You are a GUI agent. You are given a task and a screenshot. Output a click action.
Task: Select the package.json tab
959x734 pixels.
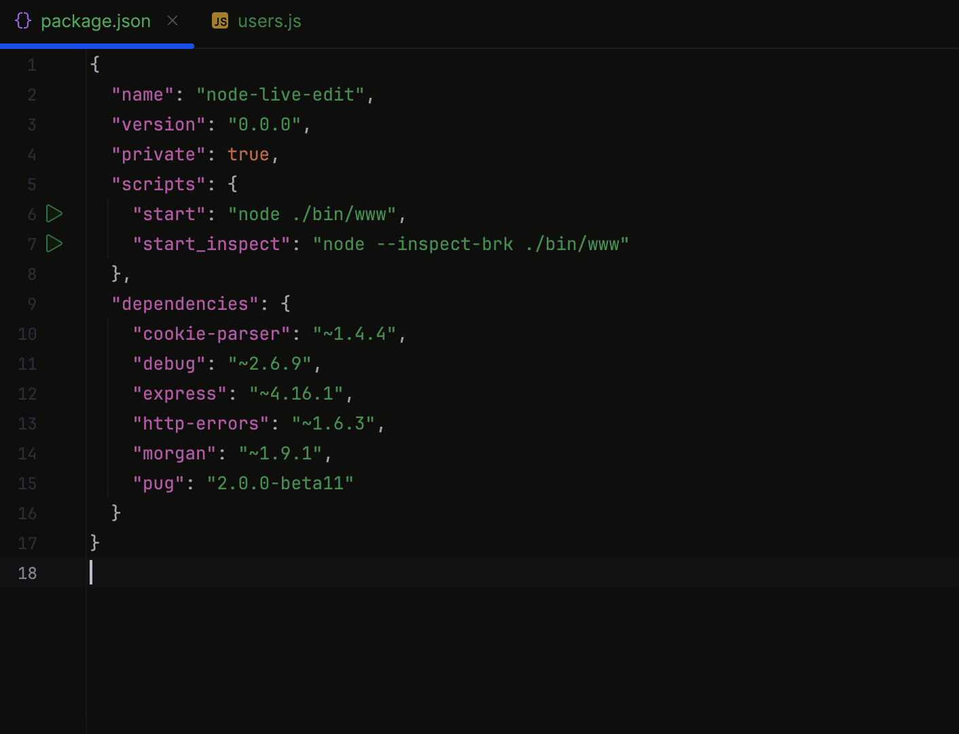pos(96,21)
